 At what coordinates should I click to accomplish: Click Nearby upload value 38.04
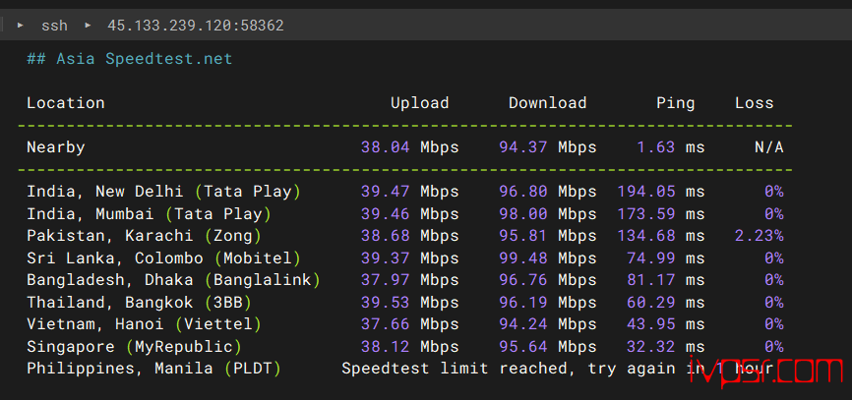(386, 147)
